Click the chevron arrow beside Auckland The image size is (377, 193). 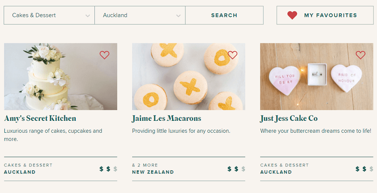tap(178, 16)
